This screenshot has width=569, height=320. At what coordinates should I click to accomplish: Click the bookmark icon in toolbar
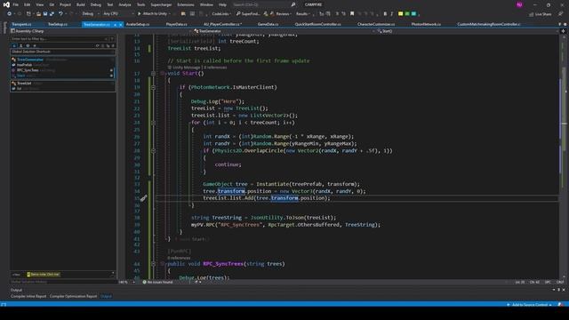(x=352, y=14)
